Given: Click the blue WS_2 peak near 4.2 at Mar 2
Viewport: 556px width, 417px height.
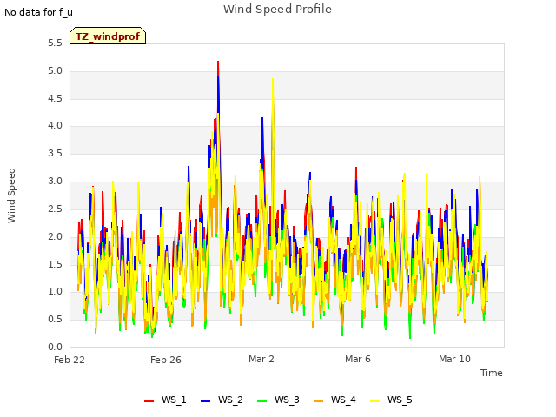Looking at the screenshot, I should 262,118.
